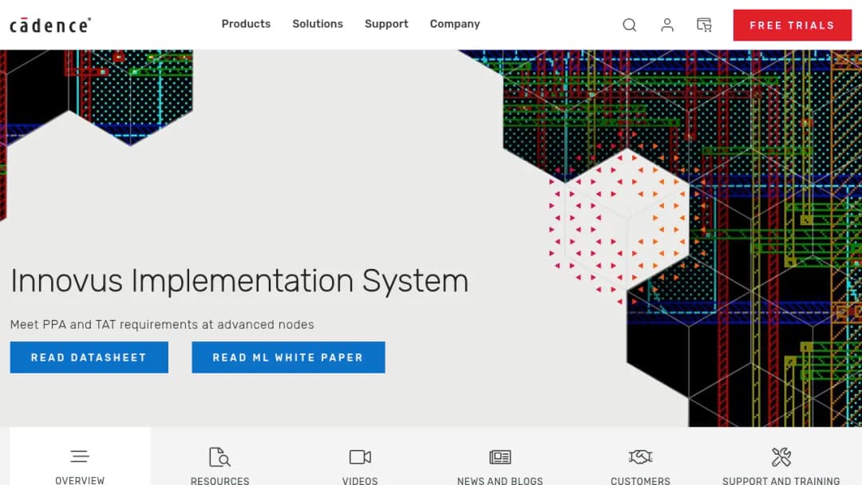Switch to the Customers tab label

640,480
